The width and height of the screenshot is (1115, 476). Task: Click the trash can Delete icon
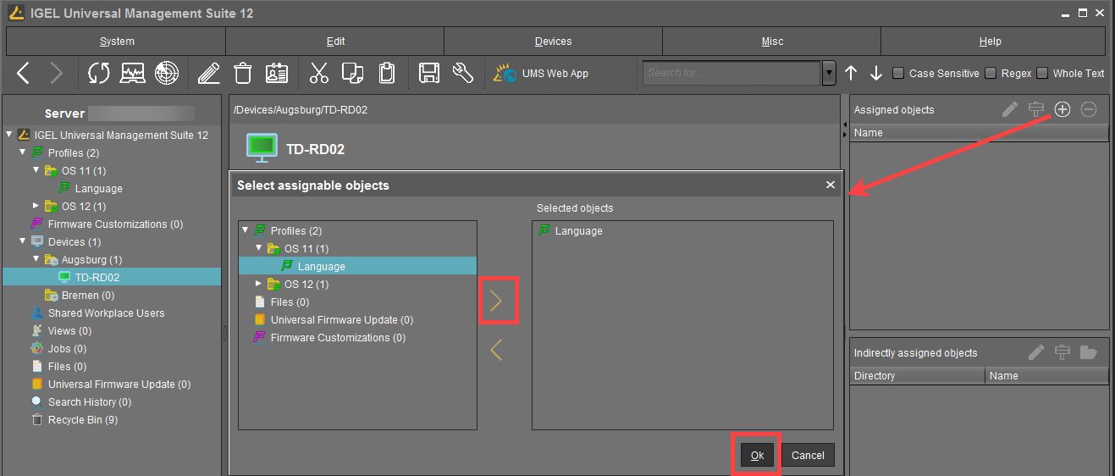243,74
